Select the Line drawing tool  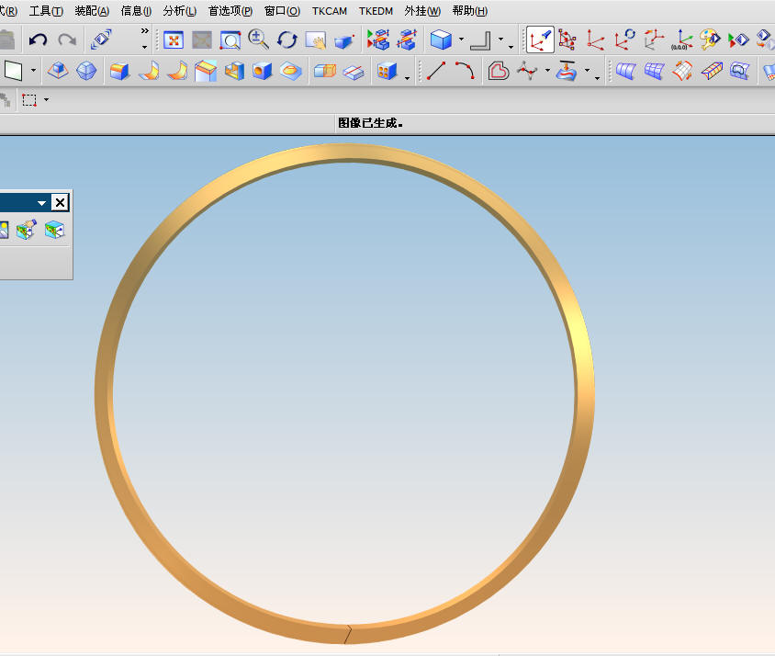click(x=436, y=71)
